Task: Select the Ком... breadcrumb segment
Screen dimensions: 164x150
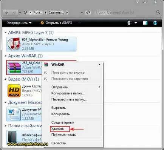Action: point(38,12)
